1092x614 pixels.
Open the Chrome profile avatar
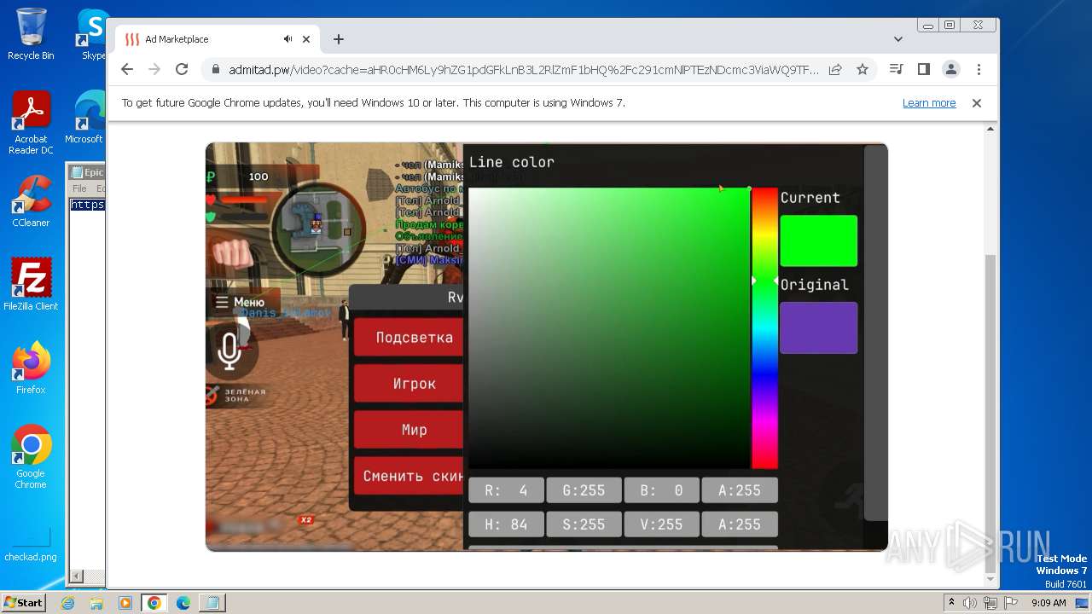(950, 69)
